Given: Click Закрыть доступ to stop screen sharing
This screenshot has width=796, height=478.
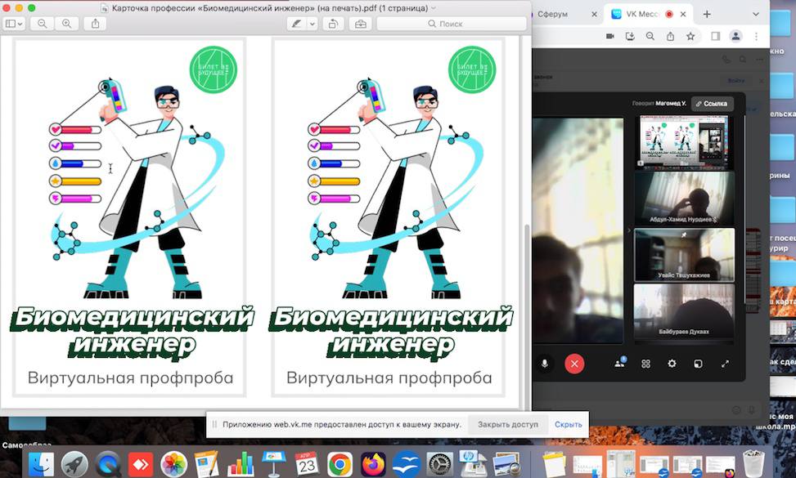Looking at the screenshot, I should click(508, 424).
